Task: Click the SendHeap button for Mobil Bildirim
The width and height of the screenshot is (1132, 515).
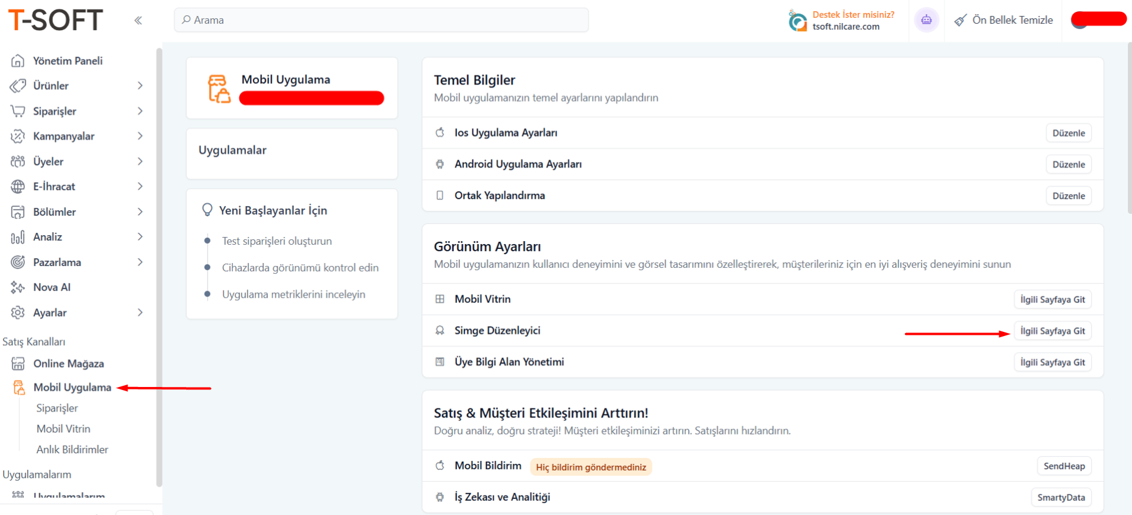Action: [1064, 466]
